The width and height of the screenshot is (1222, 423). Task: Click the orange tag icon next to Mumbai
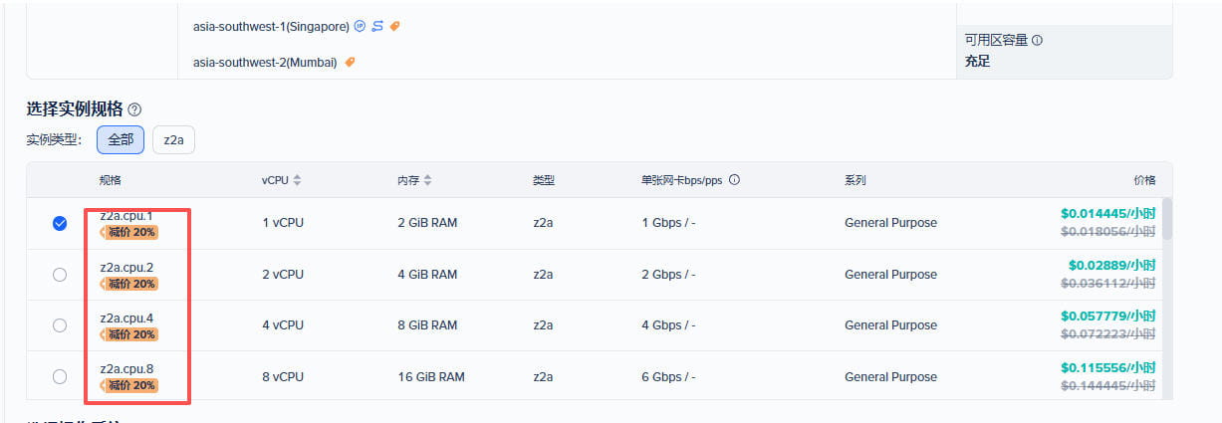[350, 62]
